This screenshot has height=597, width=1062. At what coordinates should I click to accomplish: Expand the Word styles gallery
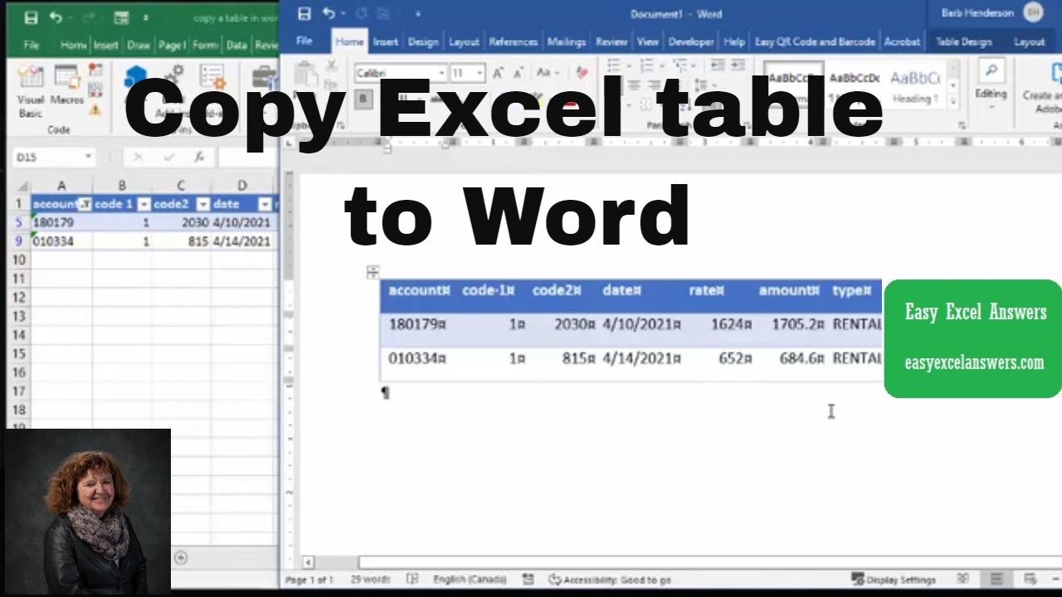click(953, 101)
